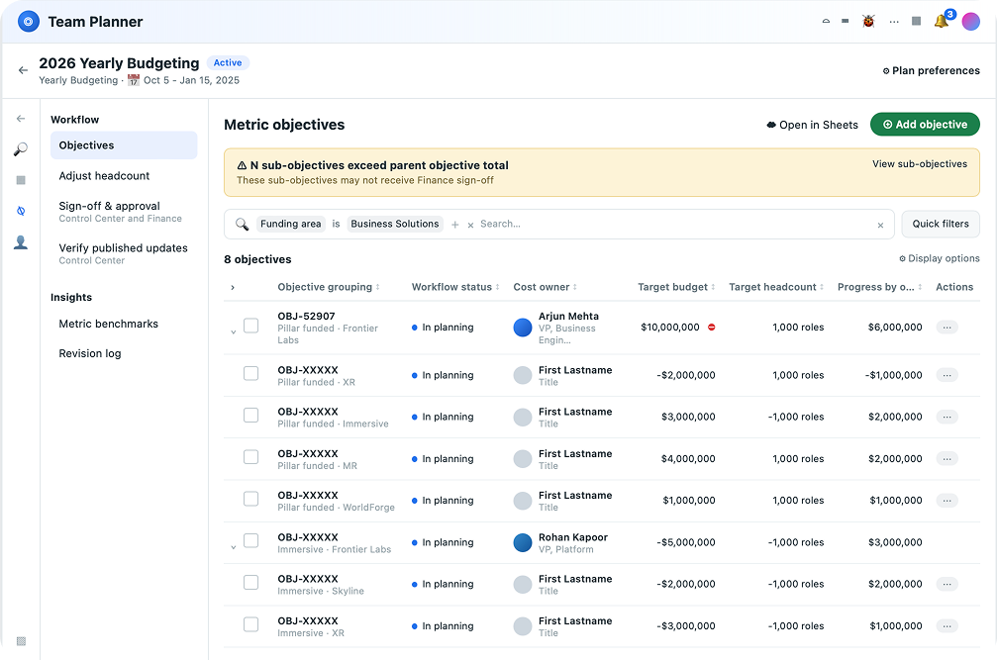997x660 pixels.
Task: Check the box for the Pillar funded · XR row
Action: tap(251, 373)
